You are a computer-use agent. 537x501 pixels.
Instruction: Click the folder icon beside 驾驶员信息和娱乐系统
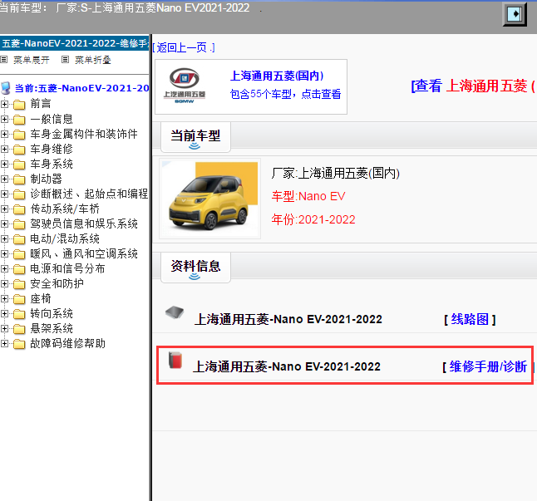19,224
